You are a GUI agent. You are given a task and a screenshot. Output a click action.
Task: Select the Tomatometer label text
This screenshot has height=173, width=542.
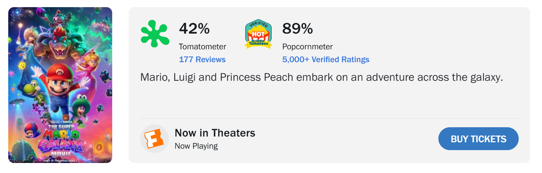203,47
